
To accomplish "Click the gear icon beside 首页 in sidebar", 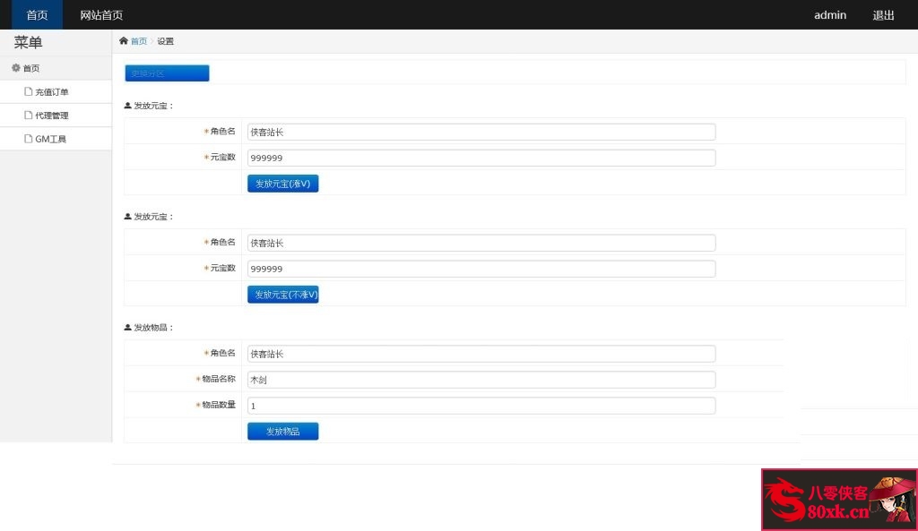I will point(16,68).
